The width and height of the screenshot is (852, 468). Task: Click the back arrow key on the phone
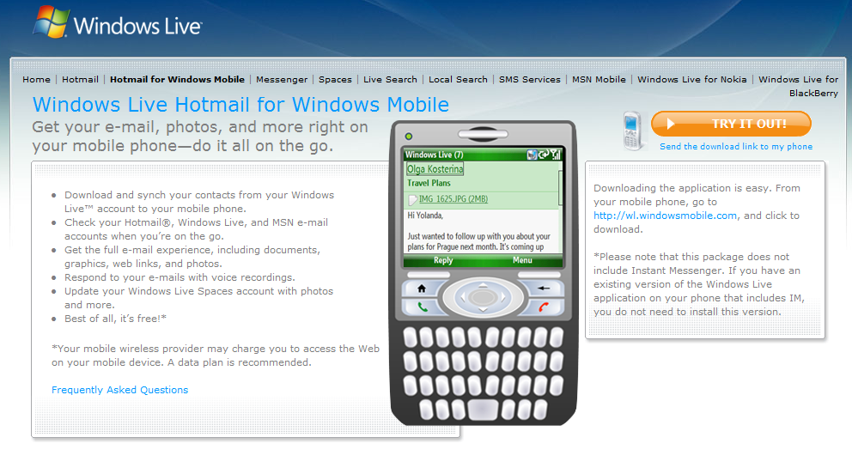click(544, 288)
